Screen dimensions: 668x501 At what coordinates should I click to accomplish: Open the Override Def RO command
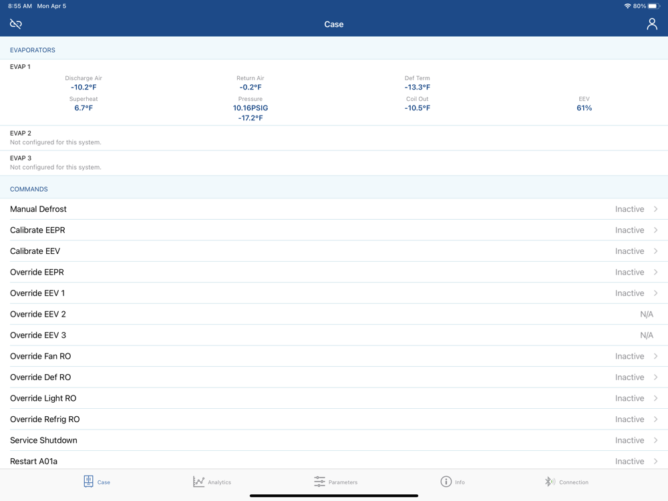click(334, 377)
